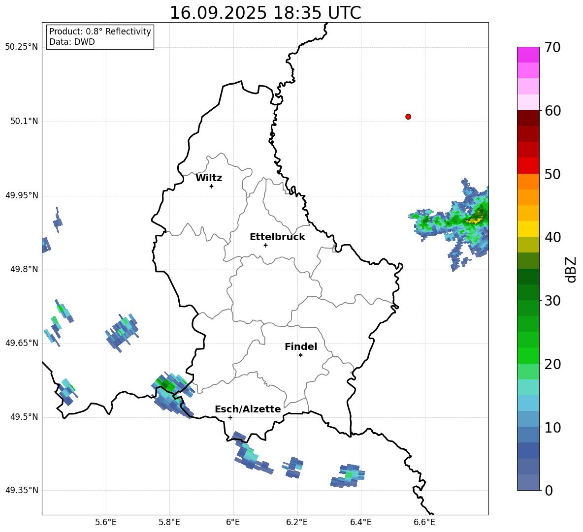Select the Findel city label
Viewport: 583px width, 532px height.
[300, 346]
